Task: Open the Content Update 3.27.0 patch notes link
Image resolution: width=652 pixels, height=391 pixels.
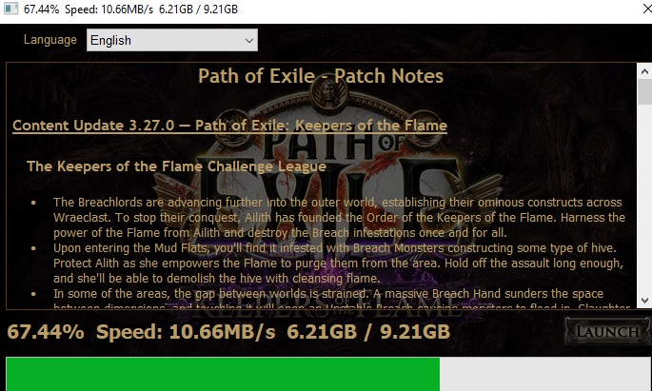Action: point(230,125)
